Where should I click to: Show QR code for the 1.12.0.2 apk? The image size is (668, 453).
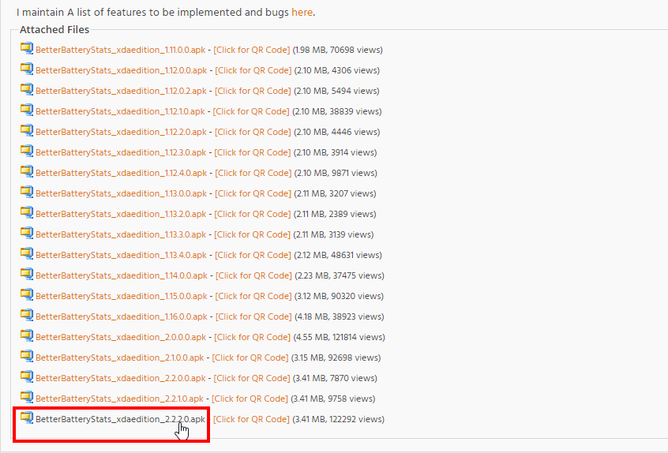pos(253,91)
